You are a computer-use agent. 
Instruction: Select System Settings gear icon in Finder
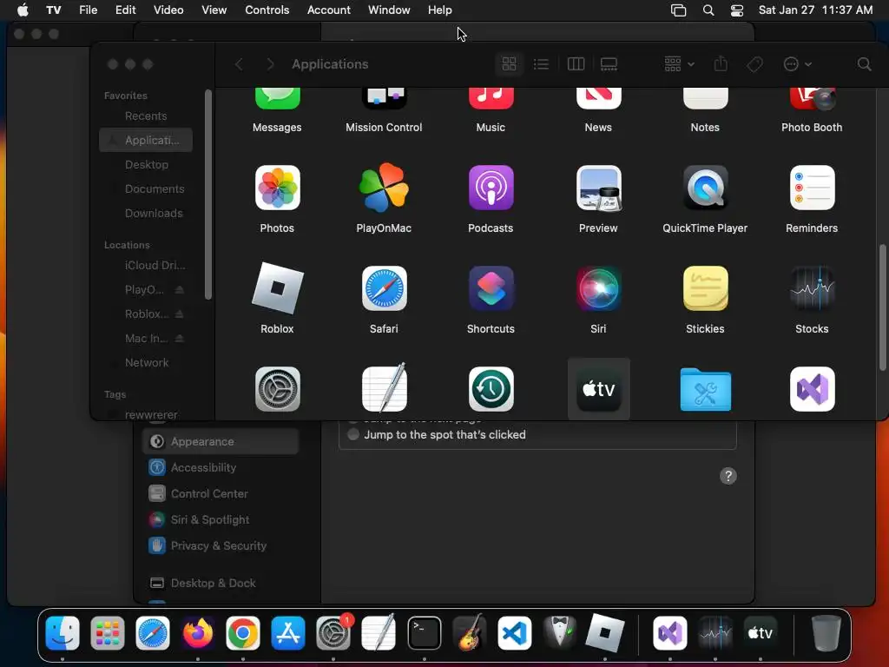(x=277, y=389)
